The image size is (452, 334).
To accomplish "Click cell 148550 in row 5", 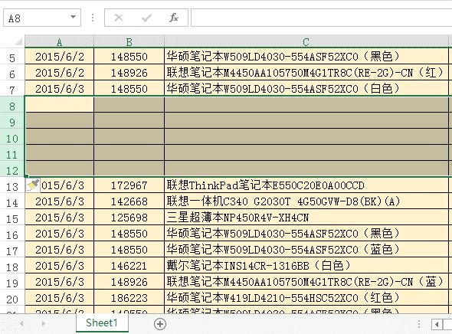I will point(129,56).
